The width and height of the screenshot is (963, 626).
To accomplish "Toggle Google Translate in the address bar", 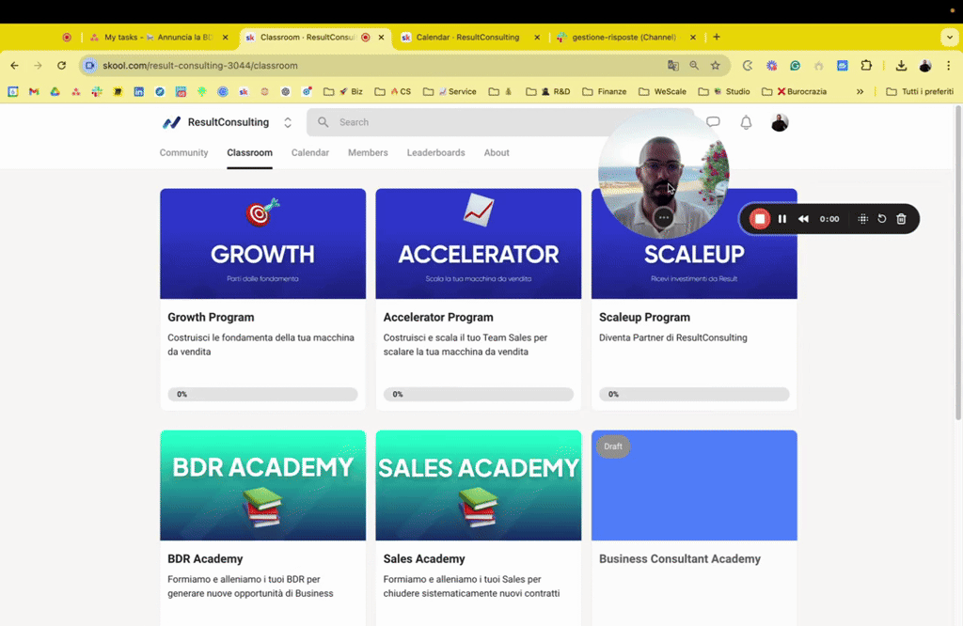I will [x=672, y=67].
